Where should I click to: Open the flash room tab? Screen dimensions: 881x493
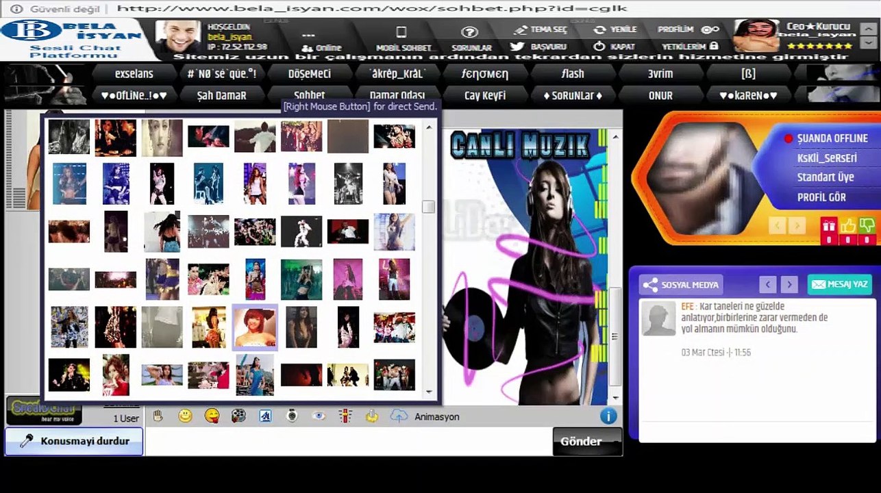point(573,73)
